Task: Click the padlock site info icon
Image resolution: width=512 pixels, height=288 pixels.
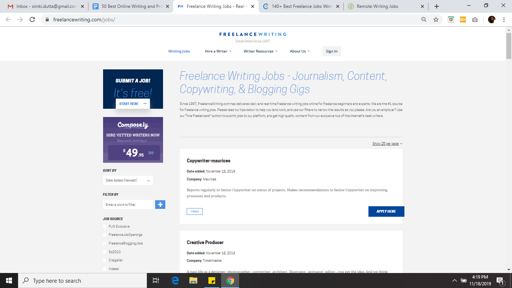Action: [47, 19]
